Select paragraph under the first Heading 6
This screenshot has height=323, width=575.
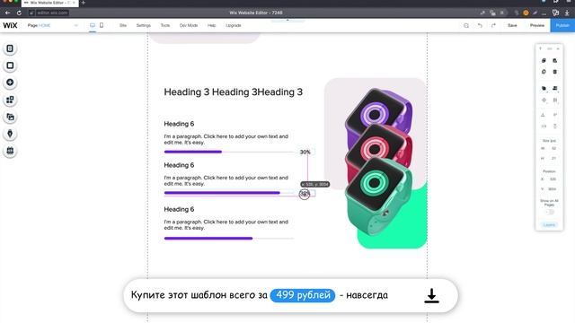(x=226, y=139)
